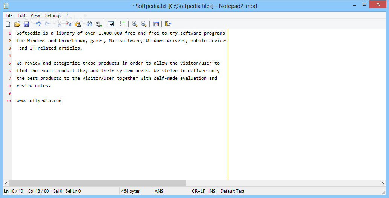The image size is (389, 198).
Task: Open the View menu
Action: click(35, 15)
